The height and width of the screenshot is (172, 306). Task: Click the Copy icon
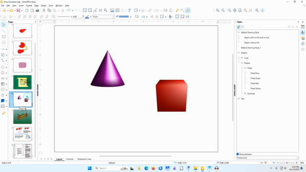(49, 11)
